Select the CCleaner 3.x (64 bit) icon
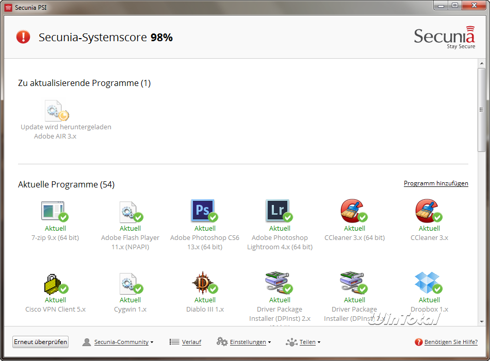 [x=354, y=211]
